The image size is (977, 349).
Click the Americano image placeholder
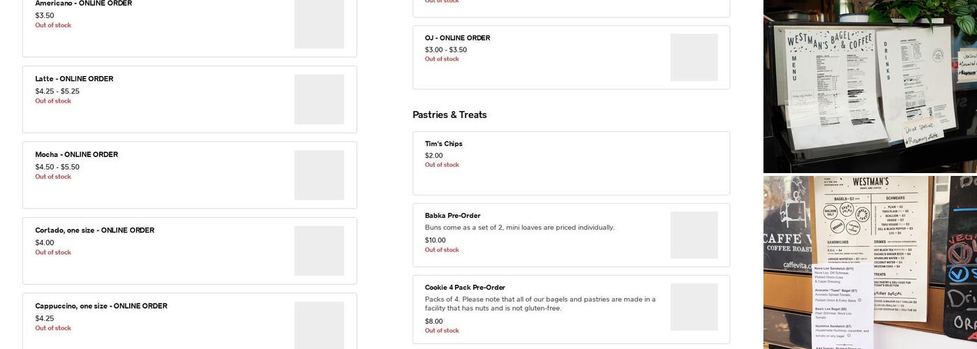click(319, 24)
